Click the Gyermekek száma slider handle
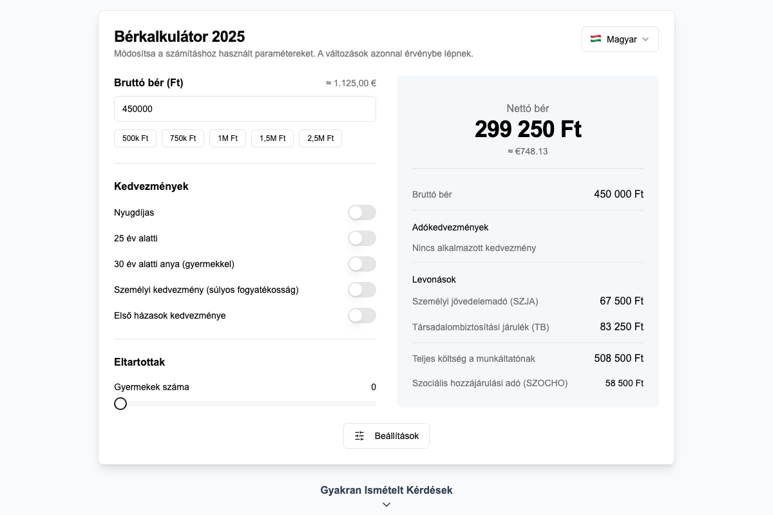773x515 pixels. pyautogui.click(x=120, y=404)
